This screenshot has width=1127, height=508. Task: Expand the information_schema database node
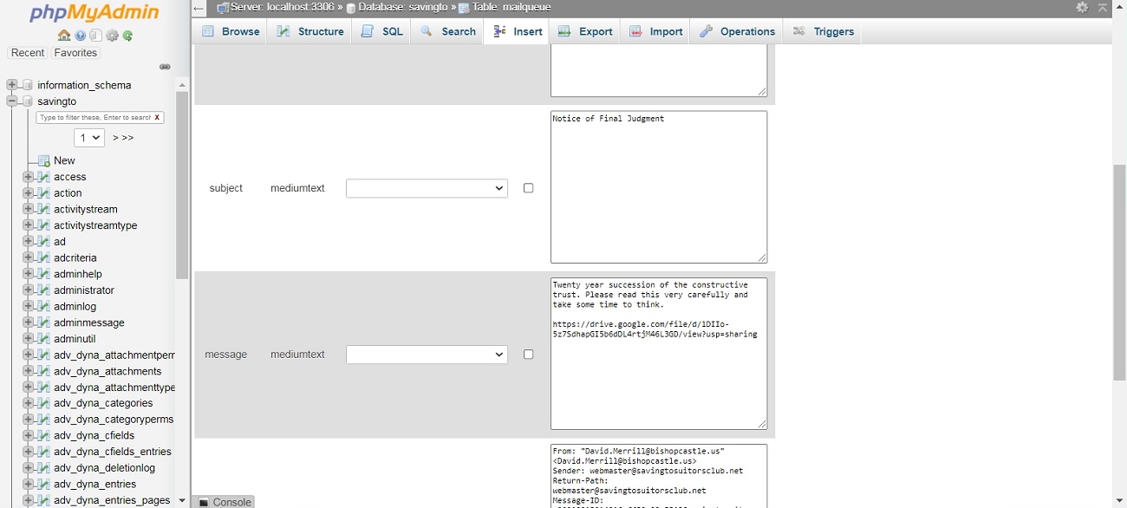tap(12, 85)
